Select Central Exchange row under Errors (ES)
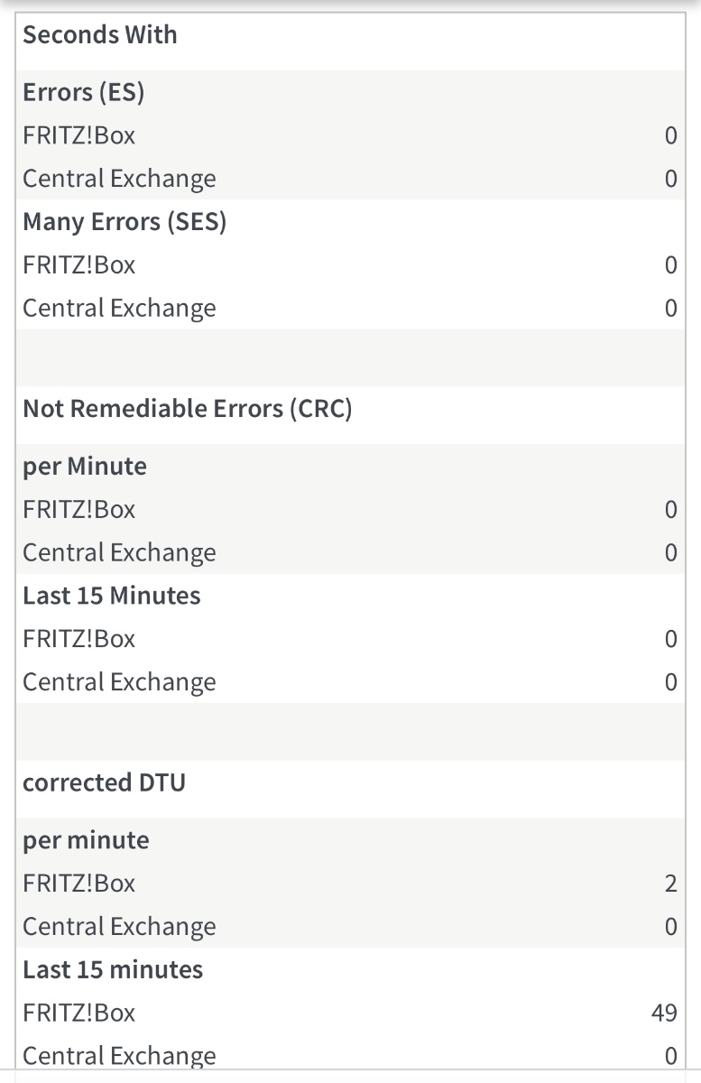This screenshot has width=701, height=1083. pyautogui.click(x=350, y=179)
